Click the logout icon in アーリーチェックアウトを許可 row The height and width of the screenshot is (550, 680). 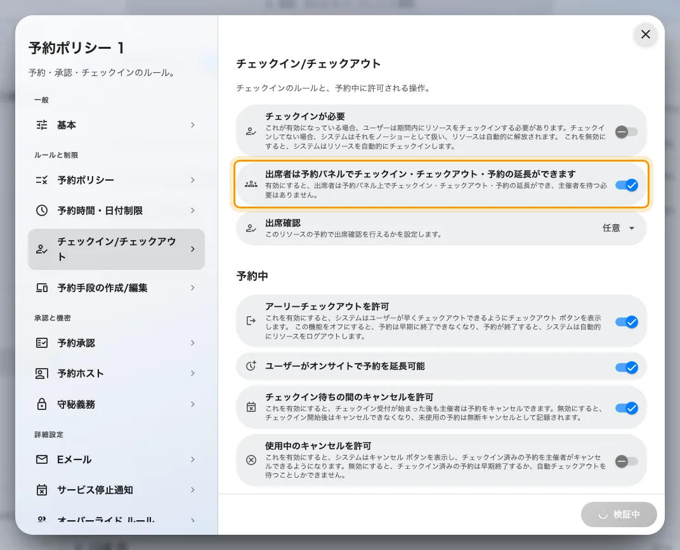coord(251,321)
